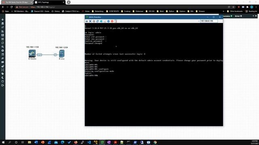
Task: Click the Error notifications counter
Action: 238,16
